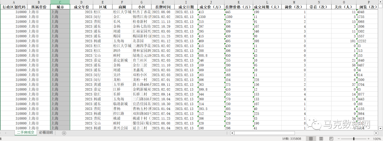Click horizontal scrollbar left arrow
This screenshot has width=383, height=141.
coord(232,133)
